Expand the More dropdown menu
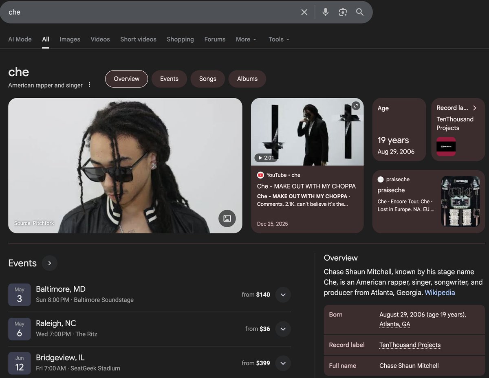This screenshot has width=489, height=378. (246, 39)
